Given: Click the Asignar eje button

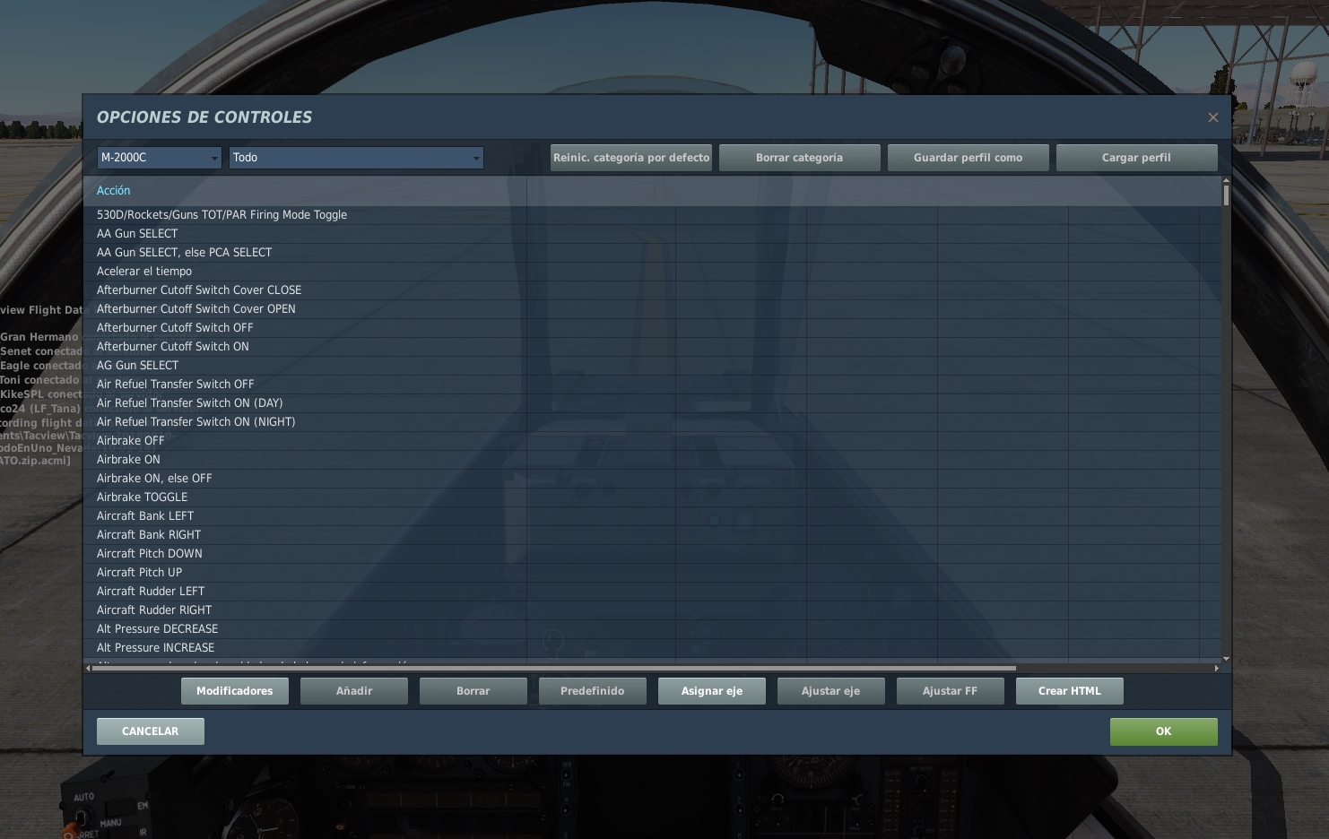Looking at the screenshot, I should click(x=712, y=691).
